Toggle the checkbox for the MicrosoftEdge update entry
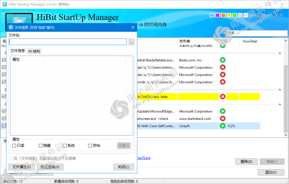Image resolution: width=289 pixels, height=184 pixels. (4, 111)
